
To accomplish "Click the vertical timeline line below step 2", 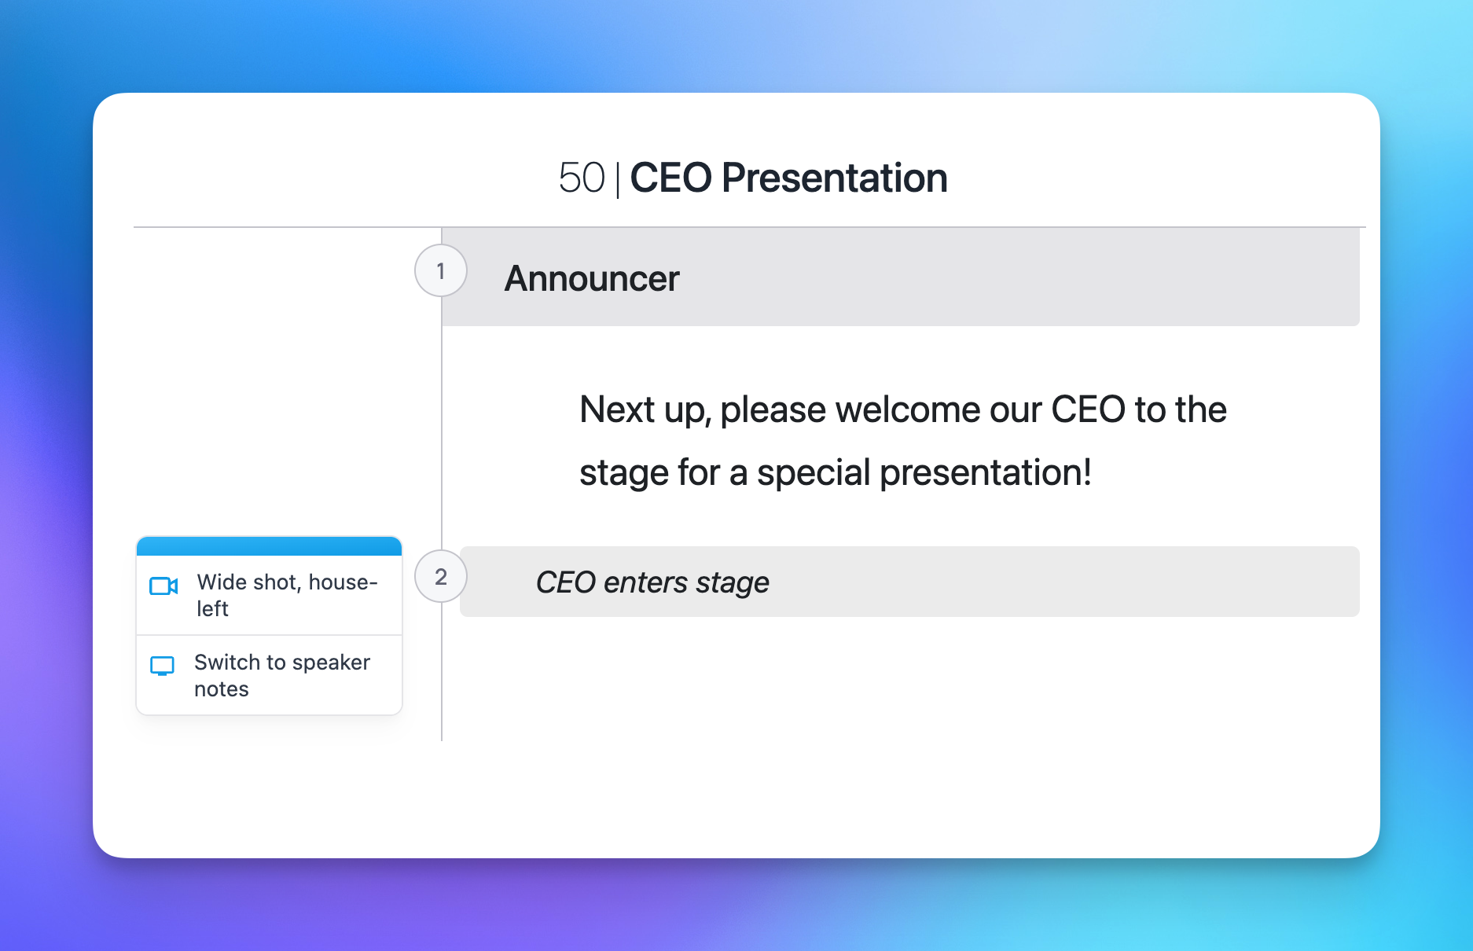I will tap(442, 676).
